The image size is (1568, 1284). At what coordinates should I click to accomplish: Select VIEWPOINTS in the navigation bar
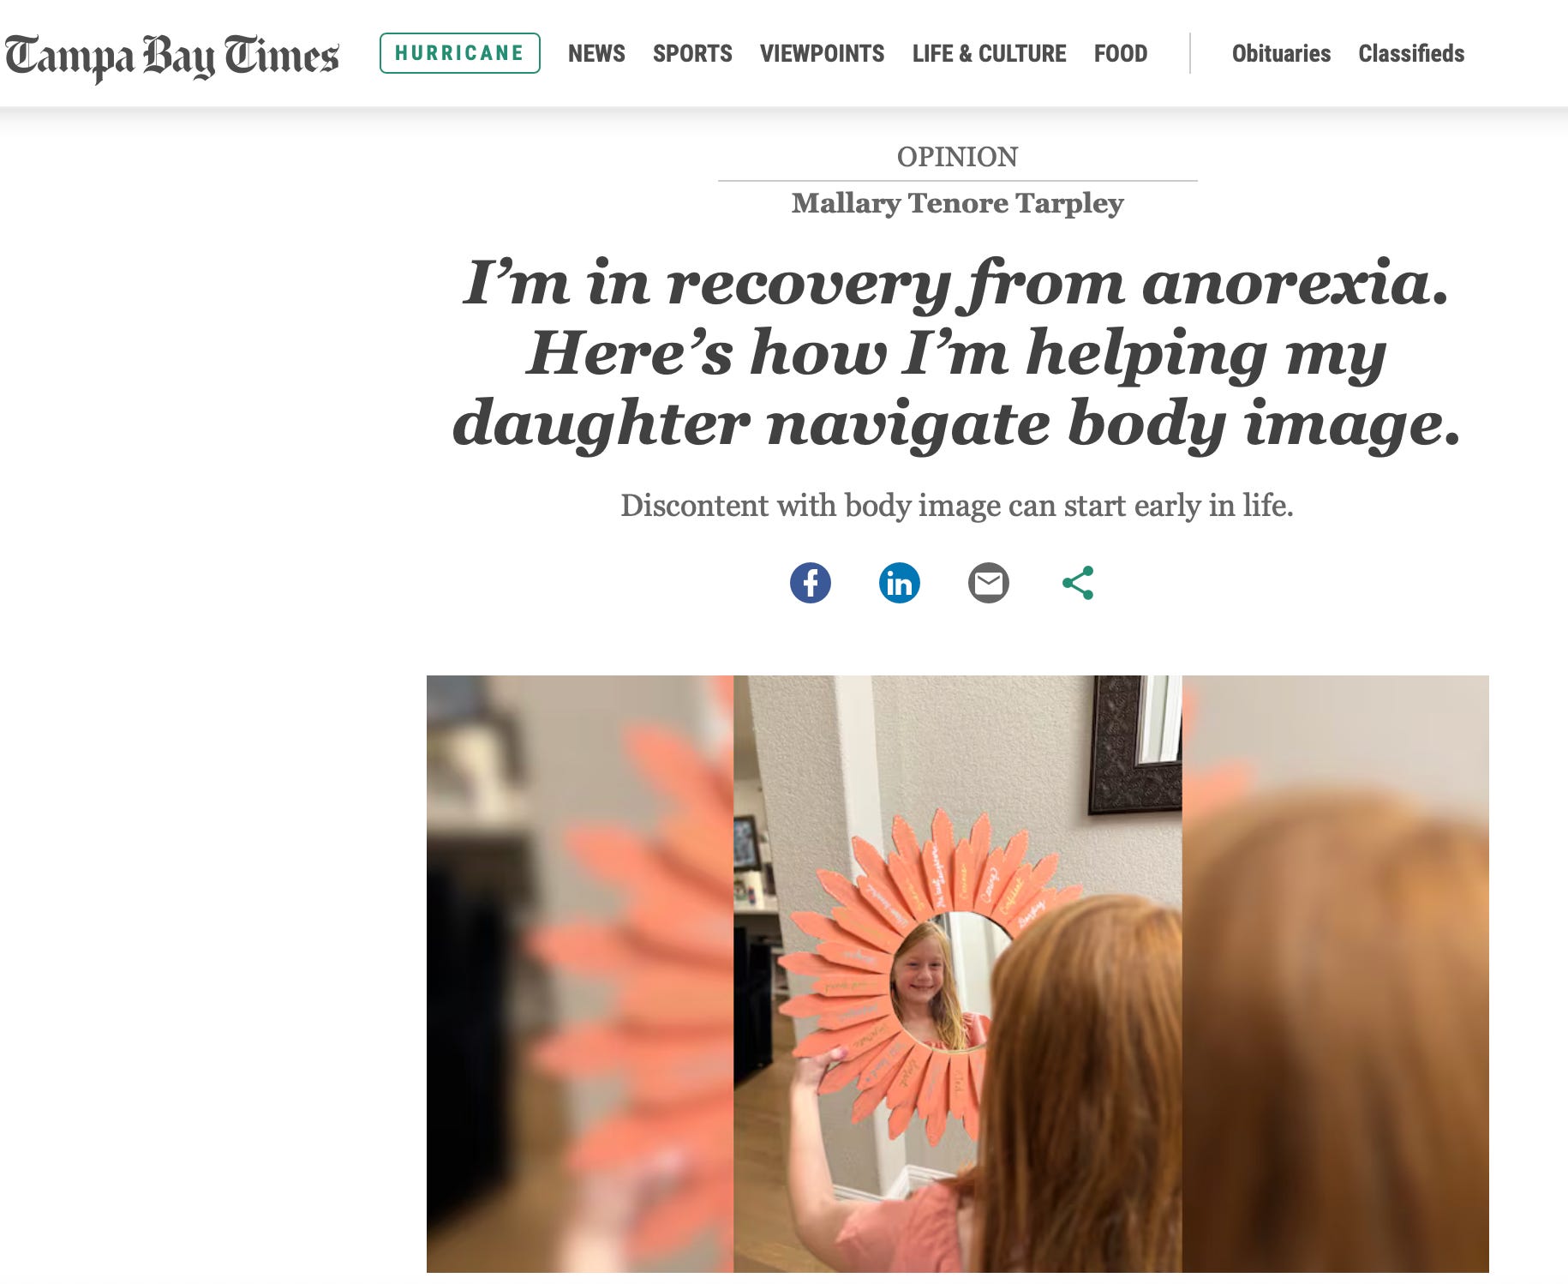pyautogui.click(x=822, y=53)
